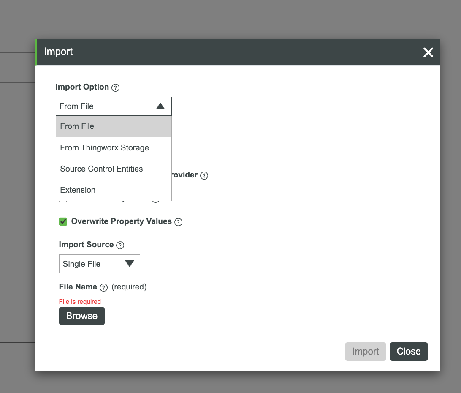Screen dimensions: 461x393
Task: Click the help icon beside the hidden checkbox
Action: pyautogui.click(x=155, y=198)
